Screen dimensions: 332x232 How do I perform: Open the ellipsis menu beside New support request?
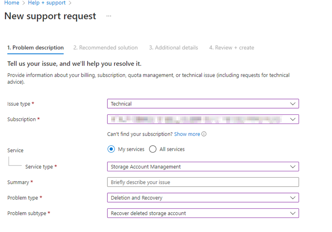[x=108, y=16]
